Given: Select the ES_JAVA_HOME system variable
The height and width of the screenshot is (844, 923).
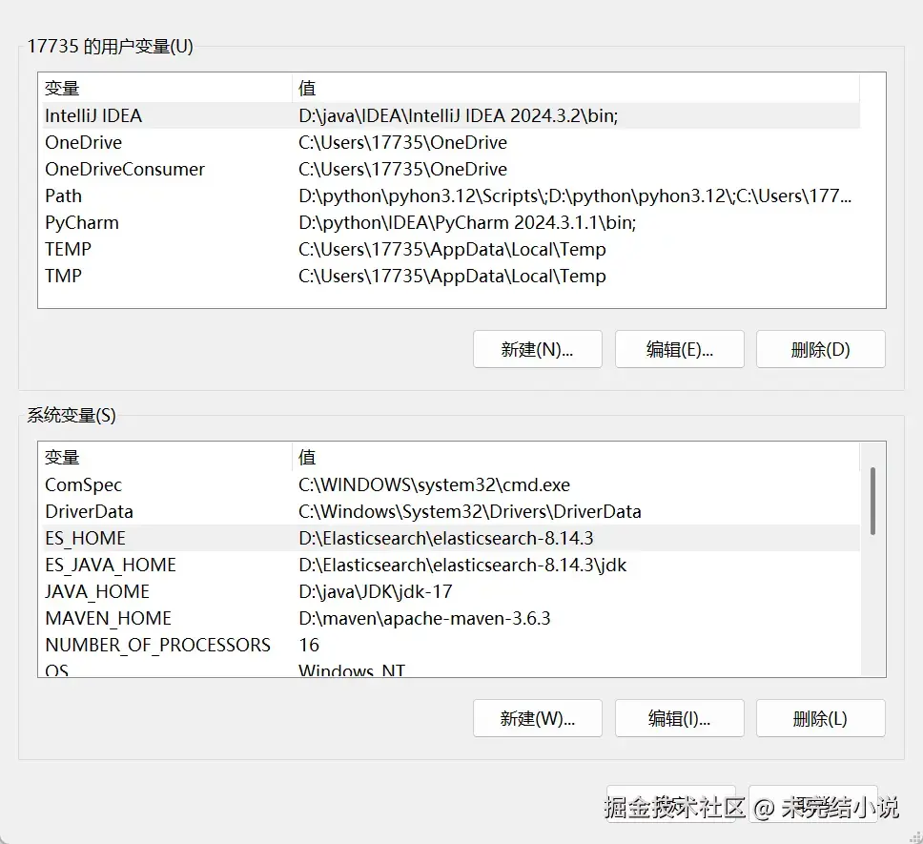Looking at the screenshot, I should pyautogui.click(x=111, y=565).
